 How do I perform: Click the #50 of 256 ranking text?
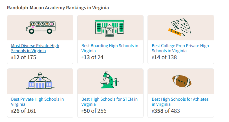pyautogui.click(x=94, y=111)
